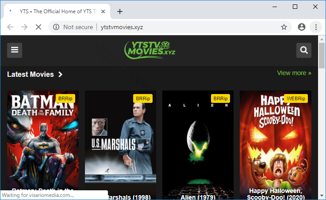Click the 'Not secure' label text

click(78, 27)
